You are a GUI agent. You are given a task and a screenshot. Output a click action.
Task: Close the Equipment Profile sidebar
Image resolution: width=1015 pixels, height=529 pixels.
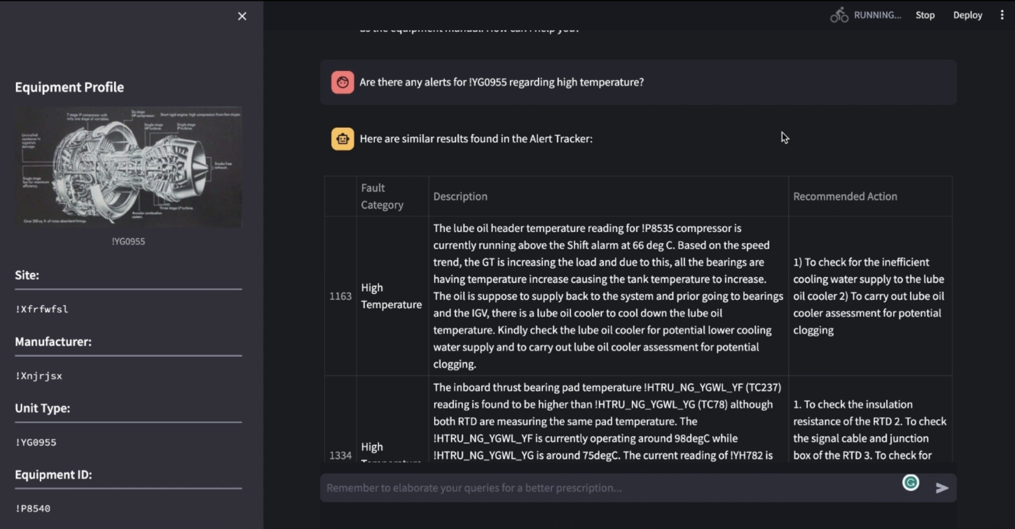[x=242, y=16]
